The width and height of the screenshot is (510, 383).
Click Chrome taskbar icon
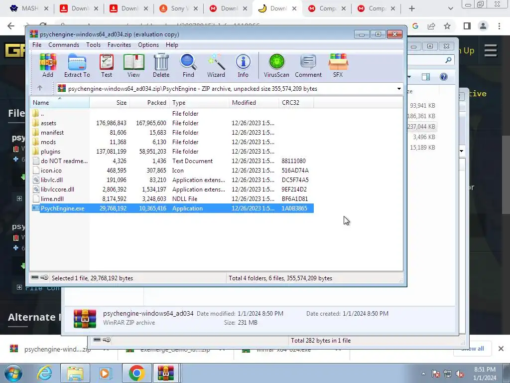pos(136,373)
